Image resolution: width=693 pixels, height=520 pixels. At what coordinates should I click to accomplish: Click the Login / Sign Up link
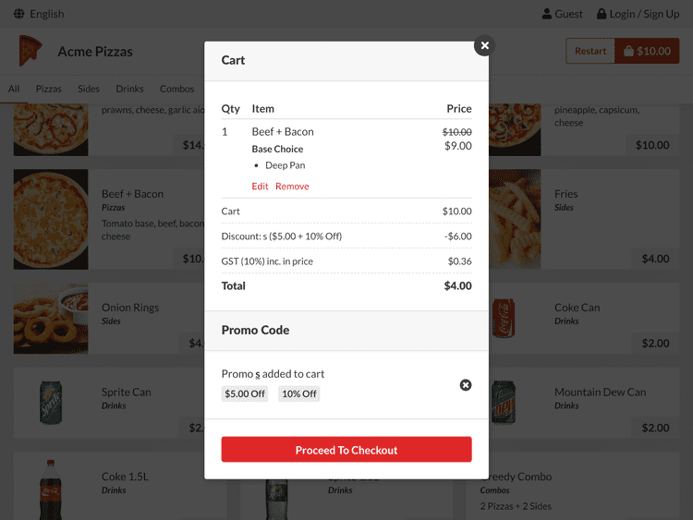[644, 14]
